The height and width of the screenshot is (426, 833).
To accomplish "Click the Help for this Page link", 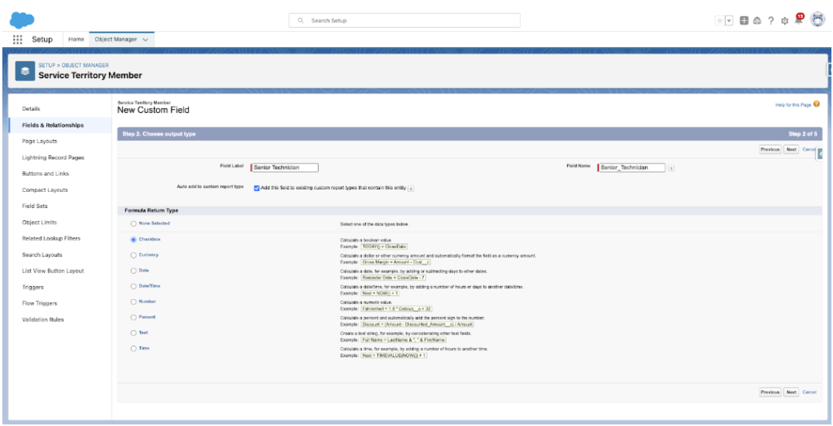I will pyautogui.click(x=793, y=105).
